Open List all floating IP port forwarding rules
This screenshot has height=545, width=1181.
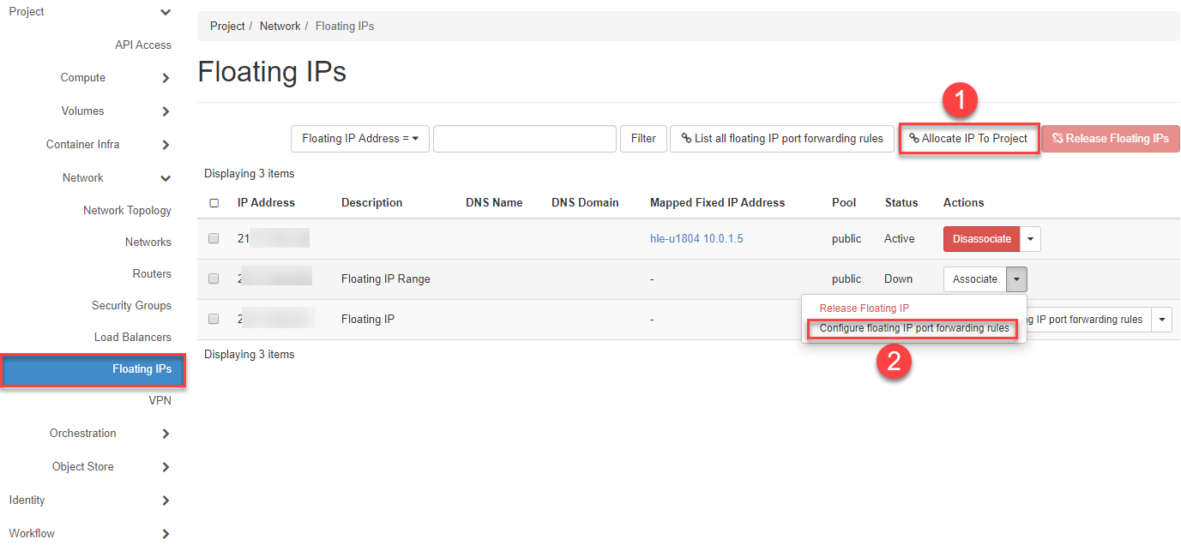(x=781, y=139)
